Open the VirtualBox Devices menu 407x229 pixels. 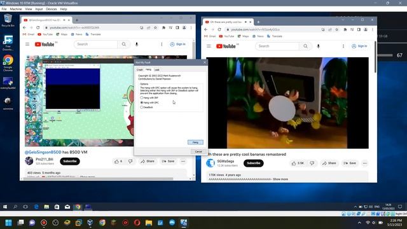(52, 9)
